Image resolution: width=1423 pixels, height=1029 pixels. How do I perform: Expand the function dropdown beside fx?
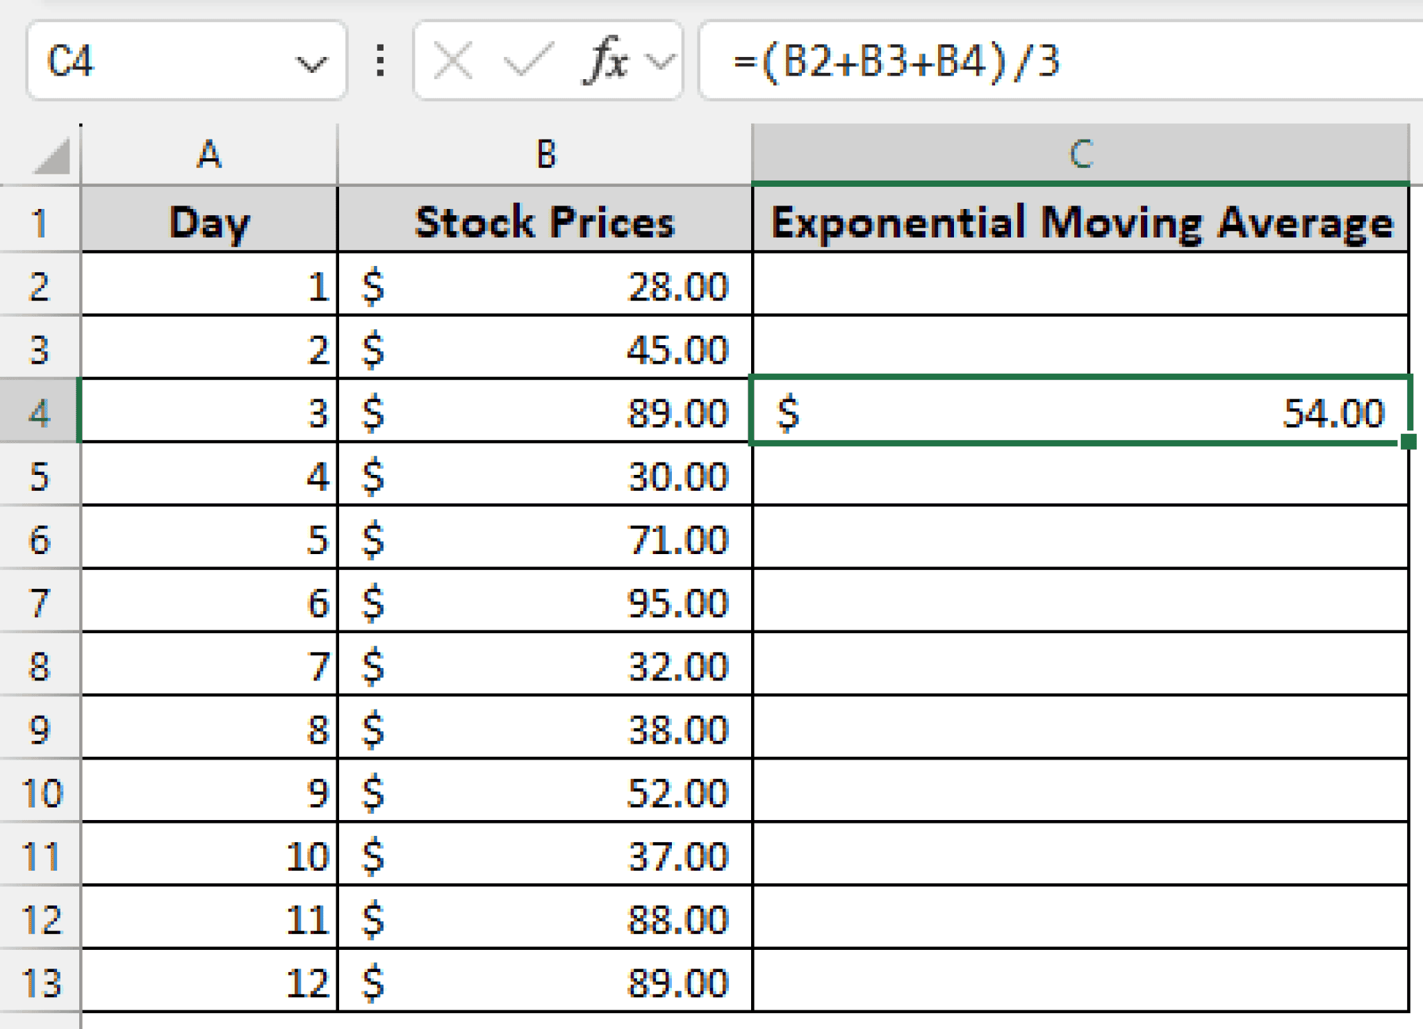[x=659, y=62]
